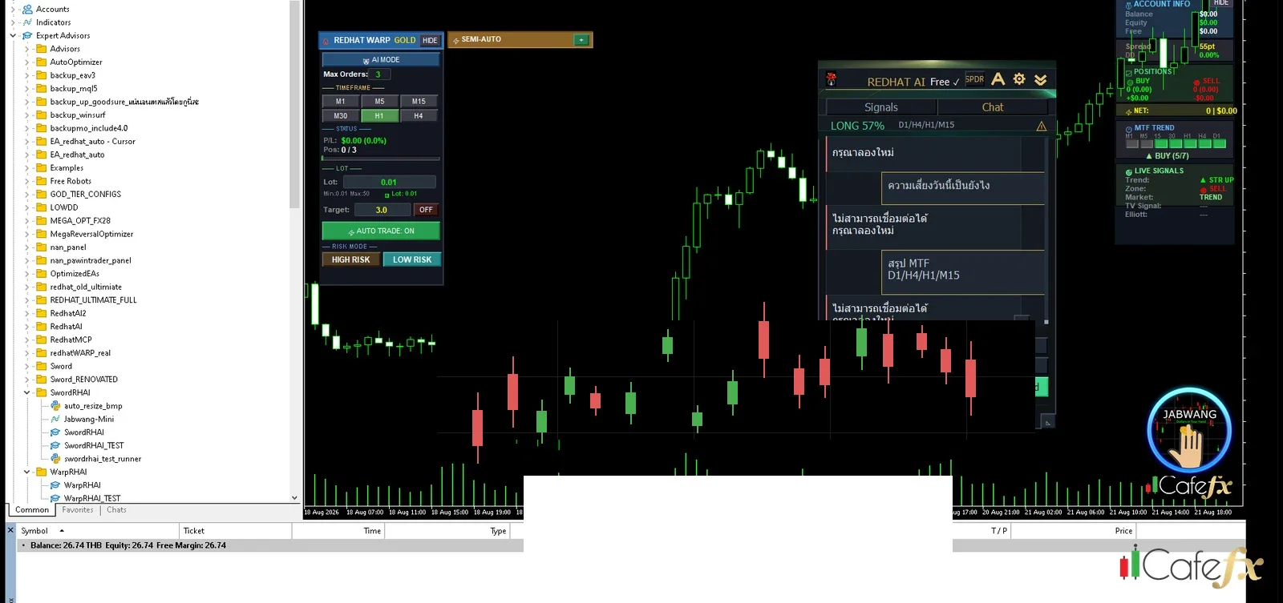Viewport: 1283px width, 603px height.
Task: Click the Accounts icon in Navigator
Action: pos(27,9)
